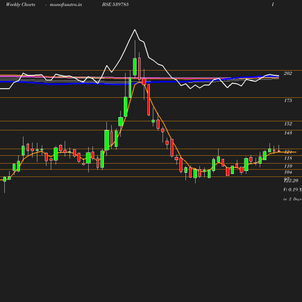Click the 'in 2 Days' text
The height and width of the screenshot is (302, 302).
click(x=292, y=199)
